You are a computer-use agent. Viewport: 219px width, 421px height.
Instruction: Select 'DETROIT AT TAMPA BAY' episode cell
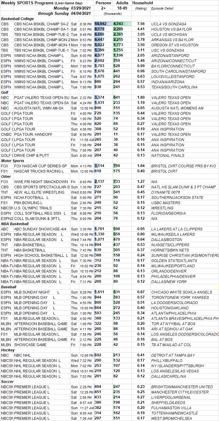[x=173, y=355]
